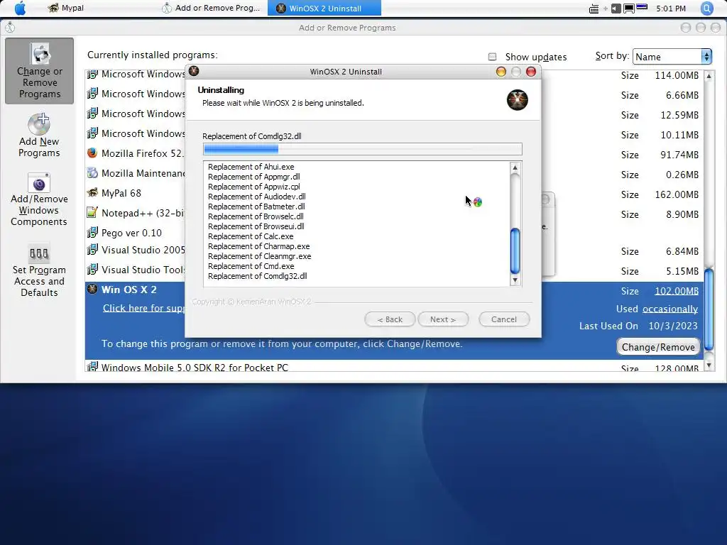
Task: Click the Visual Studio 2005 installer icon
Action: pos(92,250)
